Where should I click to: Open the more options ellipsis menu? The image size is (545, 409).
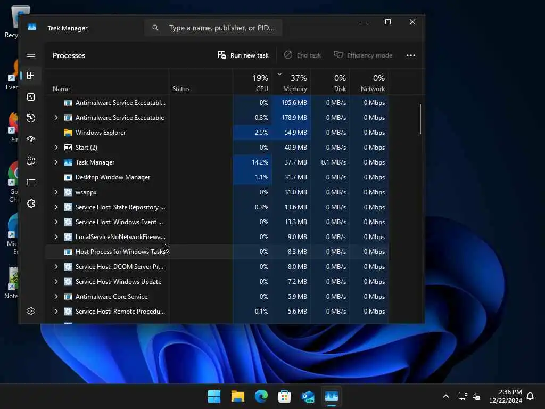pyautogui.click(x=411, y=55)
